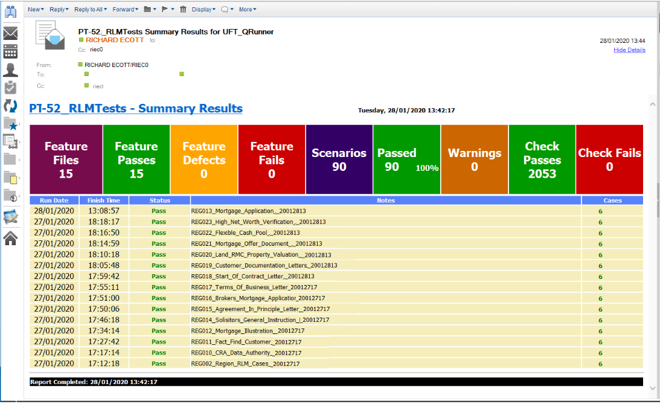The image size is (660, 404).
Task: Click the replication sync arrows icon
Action: pos(10,106)
